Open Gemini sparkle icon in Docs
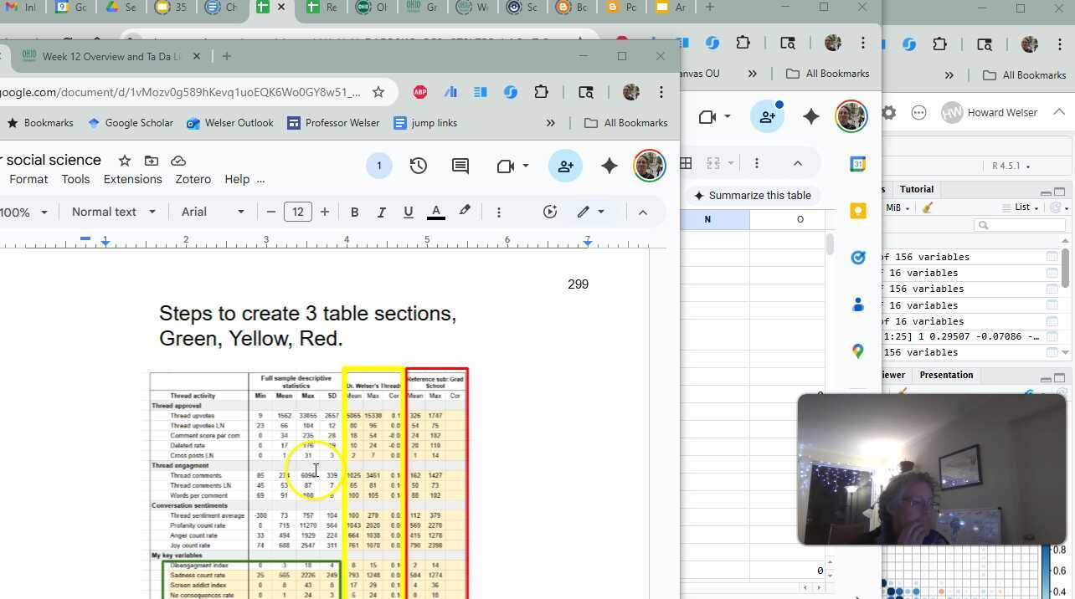 tap(609, 166)
